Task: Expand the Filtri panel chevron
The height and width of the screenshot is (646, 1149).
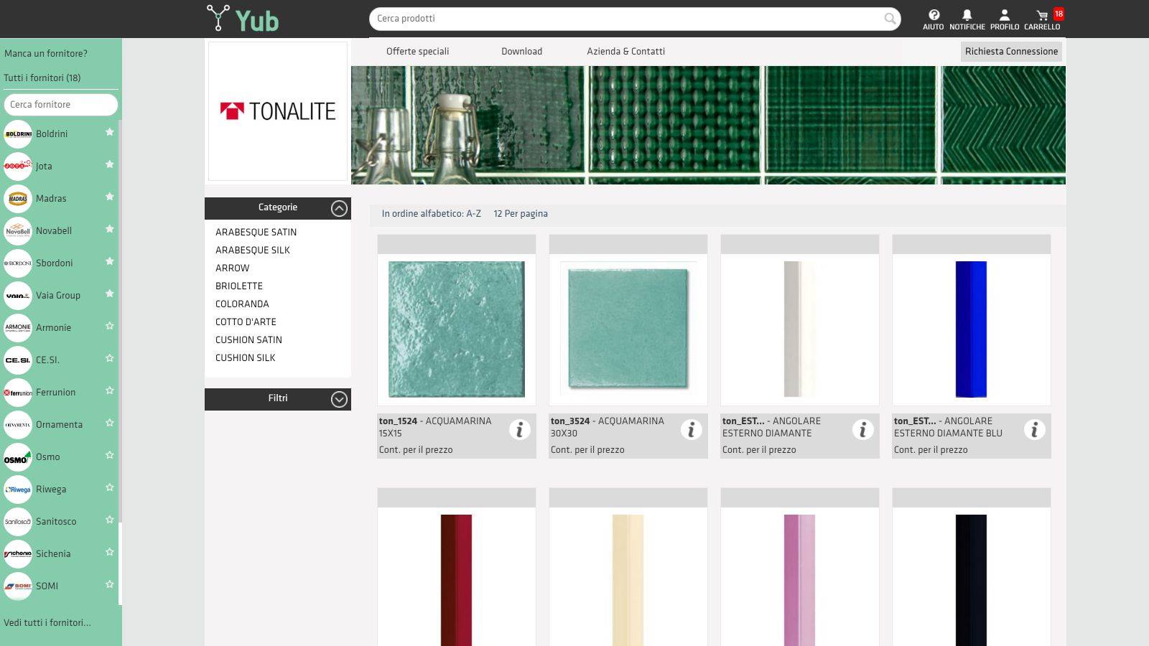Action: tap(339, 399)
